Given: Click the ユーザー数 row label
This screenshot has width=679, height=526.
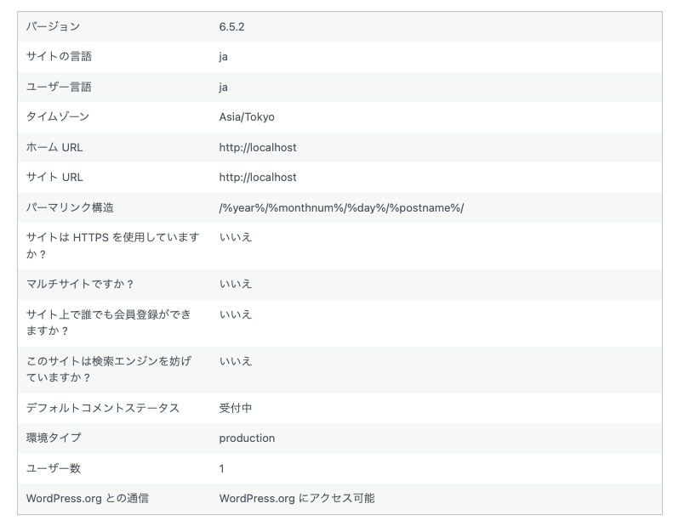Looking at the screenshot, I should click(x=54, y=468).
